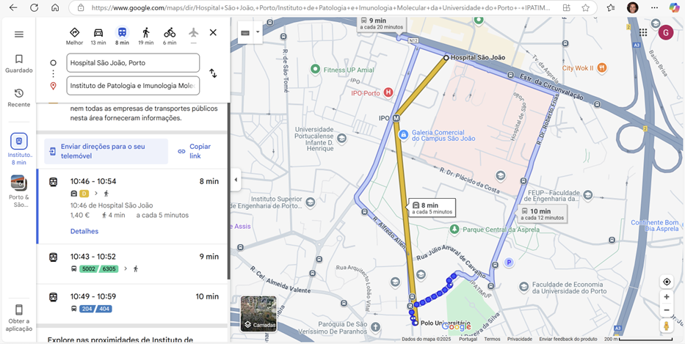This screenshot has height=344, width=685.
Task: Open the browser home page icon
Action: [55, 7]
